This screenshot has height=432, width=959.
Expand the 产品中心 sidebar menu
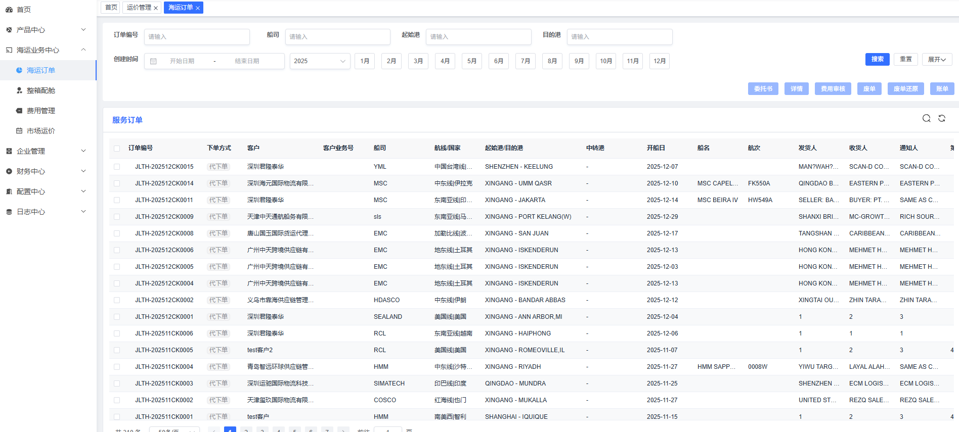point(46,30)
